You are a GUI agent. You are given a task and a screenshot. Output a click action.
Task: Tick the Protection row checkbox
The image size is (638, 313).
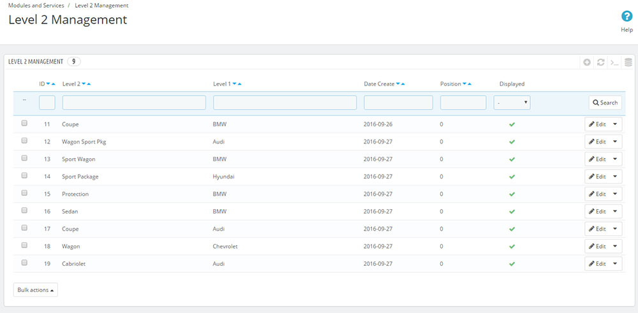(x=24, y=193)
